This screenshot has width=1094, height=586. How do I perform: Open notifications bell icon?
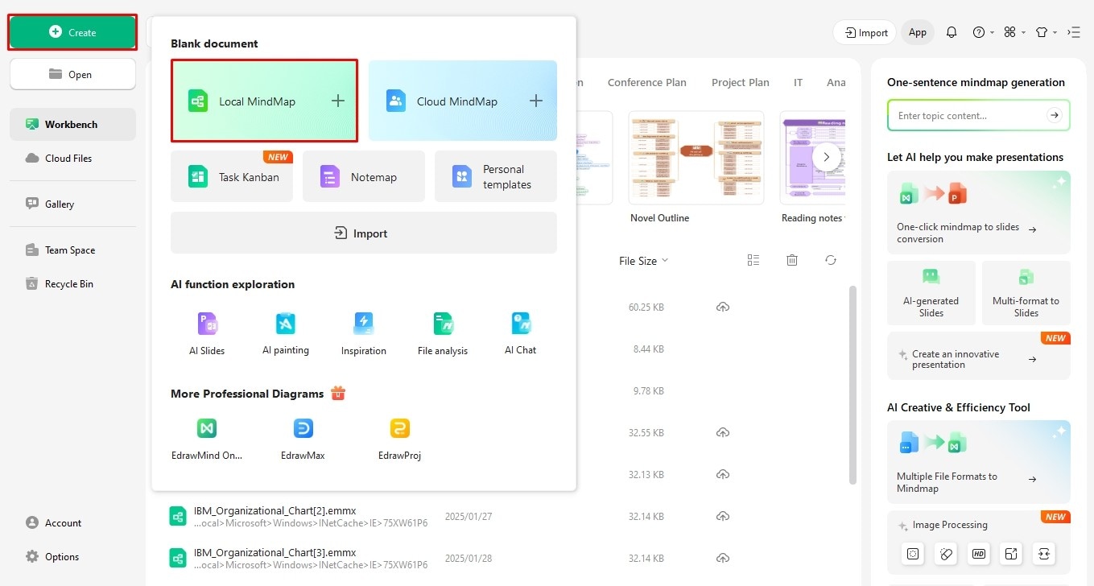(952, 32)
